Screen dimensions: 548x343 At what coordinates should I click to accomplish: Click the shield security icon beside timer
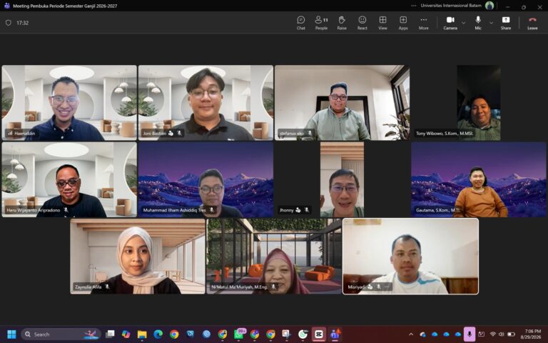pyautogui.click(x=9, y=23)
